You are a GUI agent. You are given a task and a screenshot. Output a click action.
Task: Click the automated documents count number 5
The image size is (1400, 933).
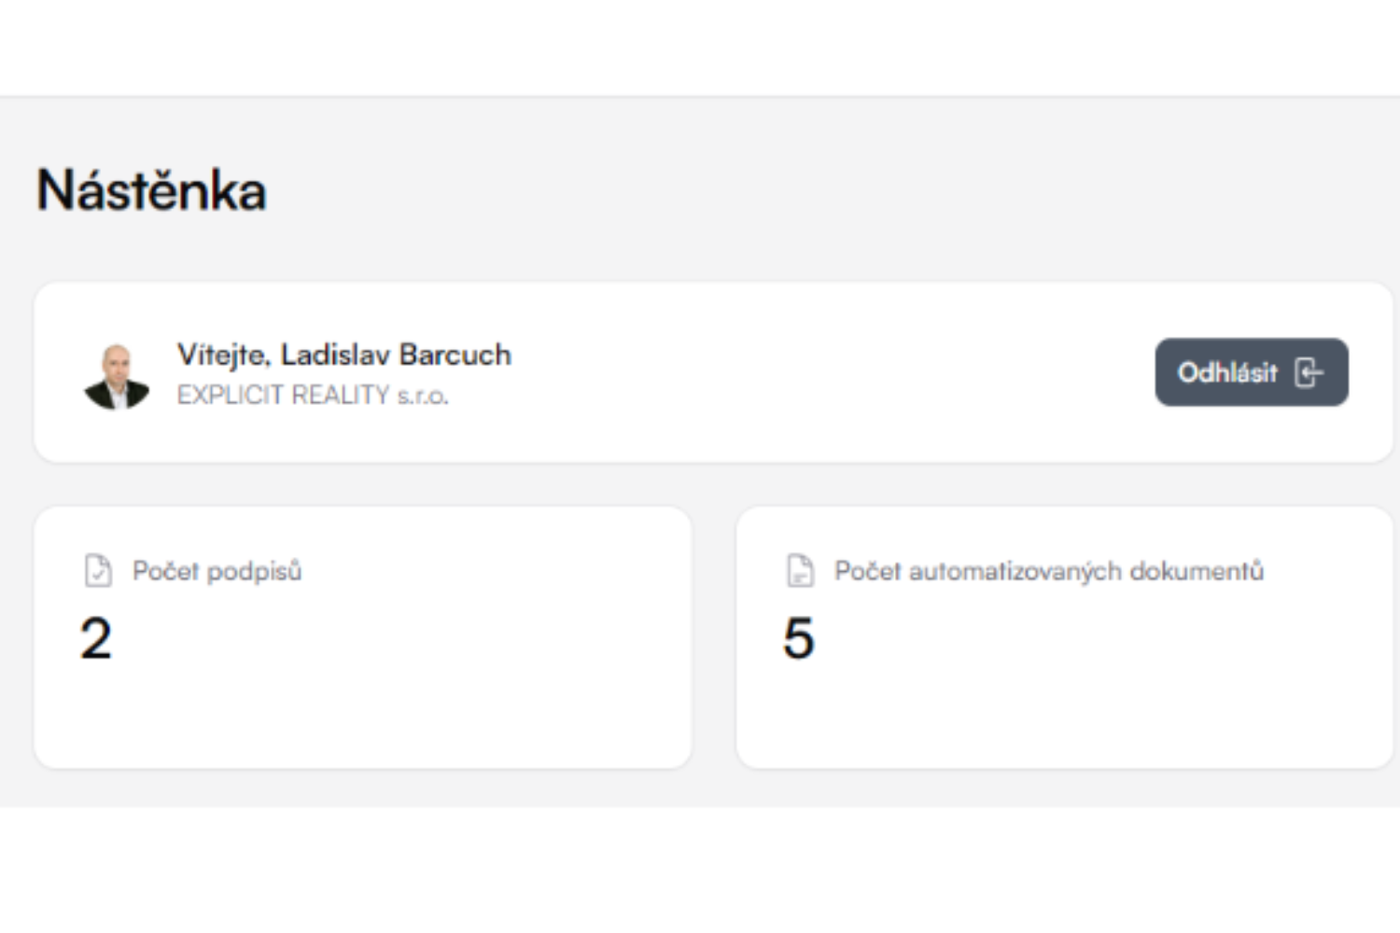click(799, 639)
